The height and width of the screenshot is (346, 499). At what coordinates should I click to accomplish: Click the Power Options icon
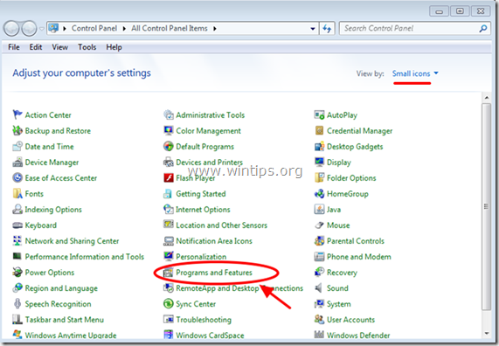point(17,272)
